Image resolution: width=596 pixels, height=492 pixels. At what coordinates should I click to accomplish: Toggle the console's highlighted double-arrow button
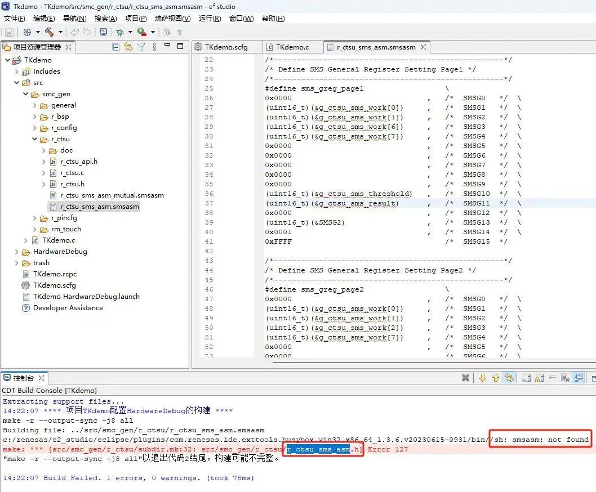(x=509, y=378)
